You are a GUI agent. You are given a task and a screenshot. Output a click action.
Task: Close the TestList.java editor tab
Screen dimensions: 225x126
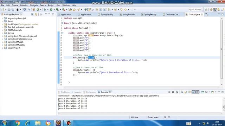202,14
